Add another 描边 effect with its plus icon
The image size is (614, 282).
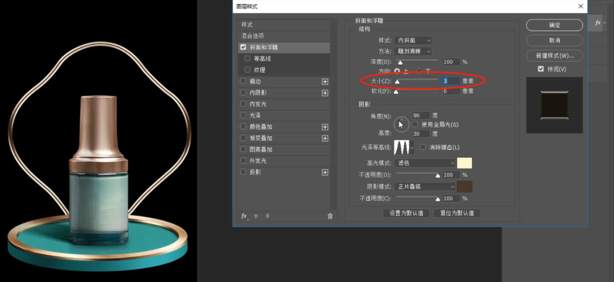tap(325, 81)
